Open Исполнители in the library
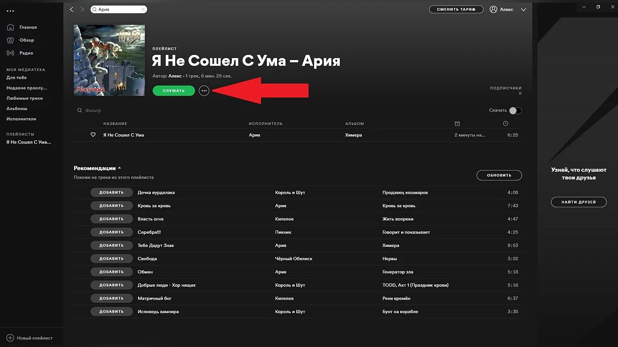 [x=22, y=119]
